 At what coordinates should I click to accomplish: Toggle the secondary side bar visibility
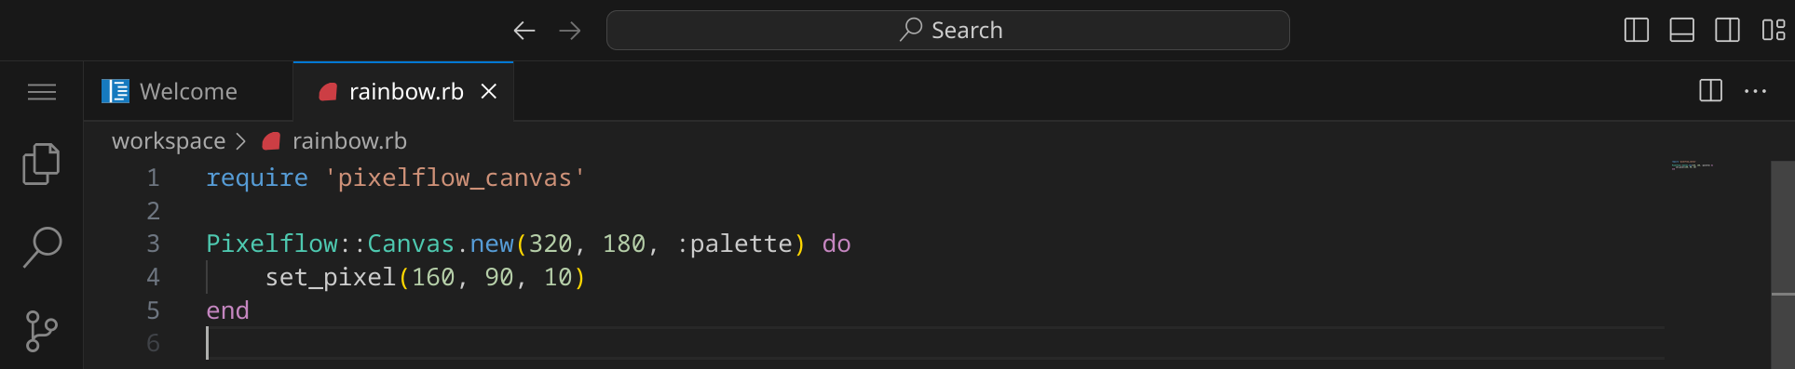click(1728, 31)
